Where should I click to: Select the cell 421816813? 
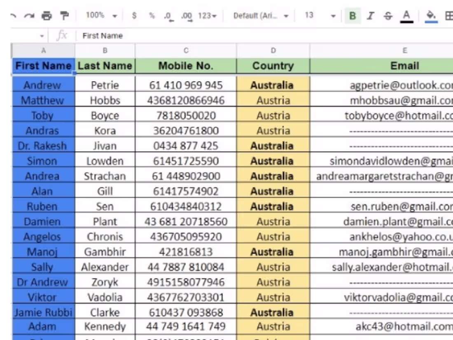point(186,251)
